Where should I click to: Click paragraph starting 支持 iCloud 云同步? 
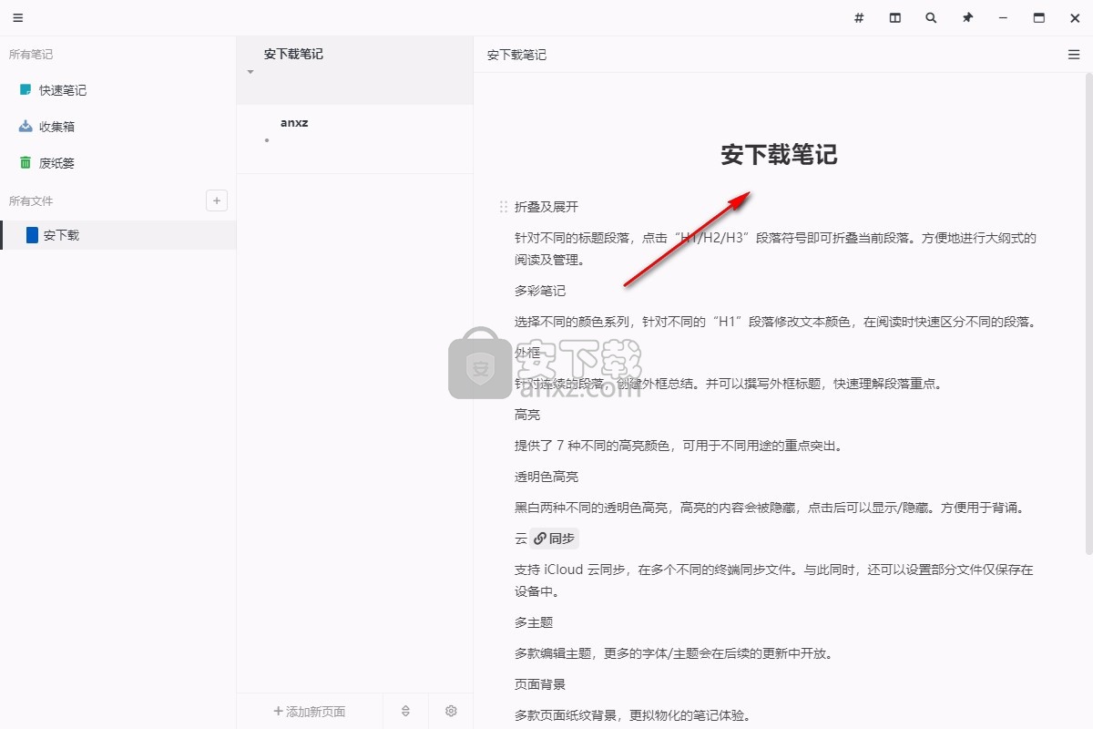pos(774,580)
